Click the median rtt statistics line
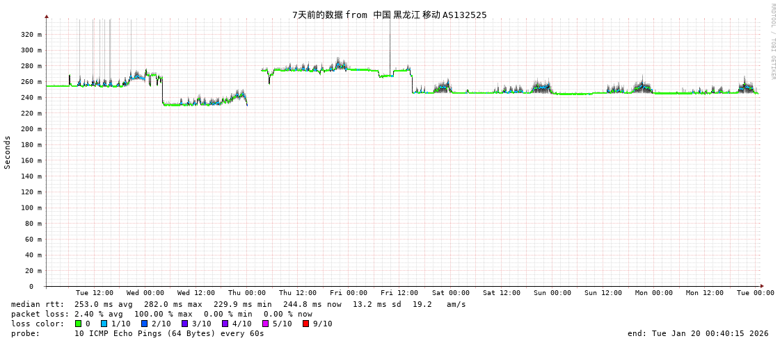 [238, 304]
